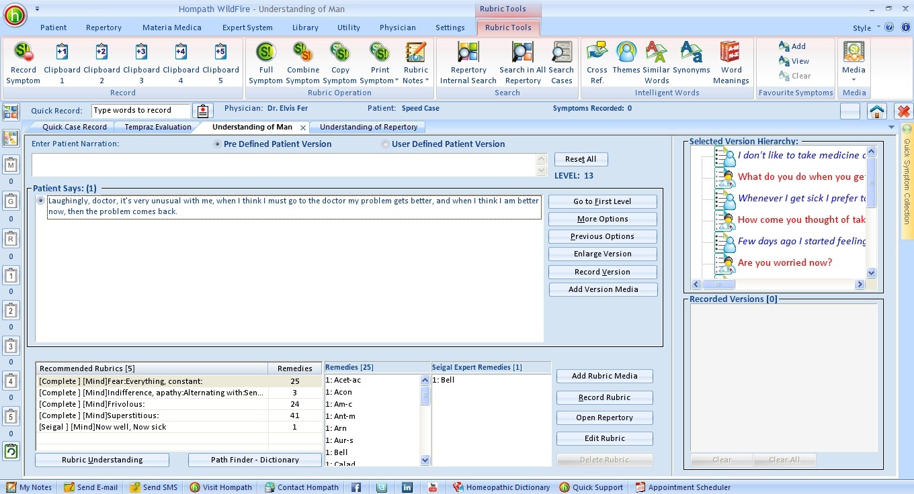914x494 pixels.
Task: Open the Homeopathic Dictionary link
Action: [x=501, y=487]
